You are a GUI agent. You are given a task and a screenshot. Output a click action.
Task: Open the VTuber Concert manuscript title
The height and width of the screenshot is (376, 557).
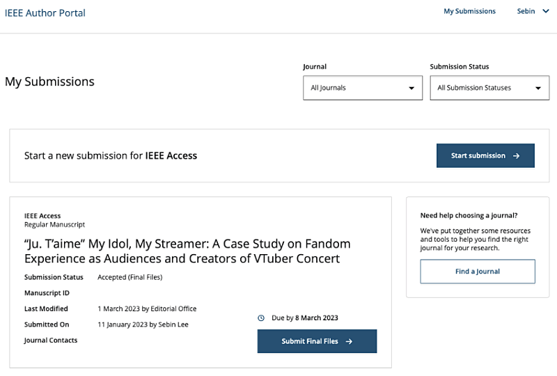click(x=187, y=251)
